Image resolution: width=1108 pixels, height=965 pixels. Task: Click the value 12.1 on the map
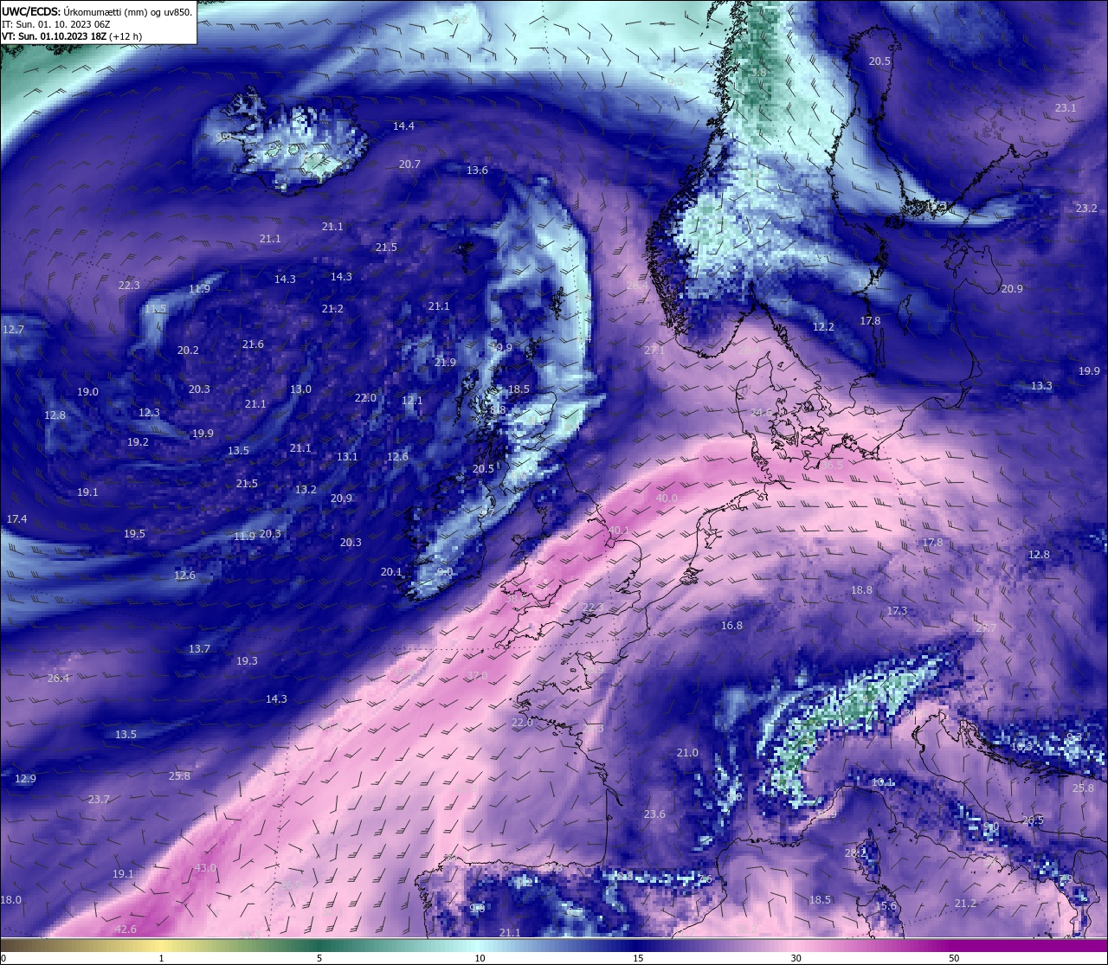pos(412,401)
